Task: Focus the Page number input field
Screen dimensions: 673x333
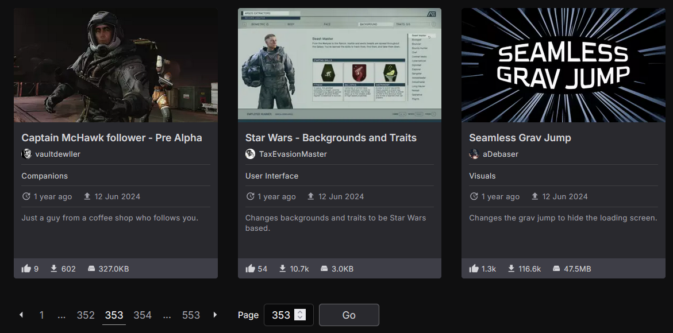Action: point(289,315)
